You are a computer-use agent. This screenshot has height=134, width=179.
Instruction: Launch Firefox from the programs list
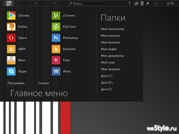tap(11, 27)
